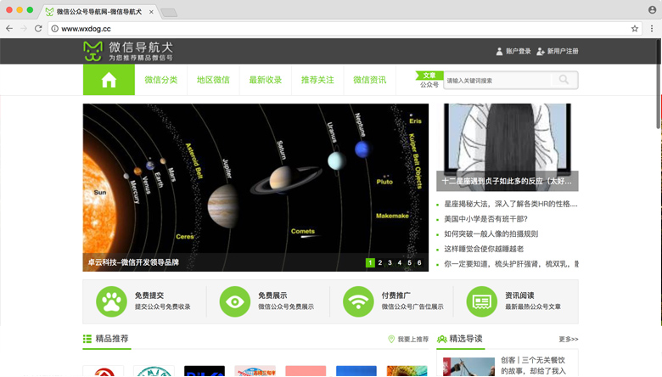Image resolution: width=662 pixels, height=377 pixels.
Task: Switch to carousel slide 6
Action: [419, 262]
